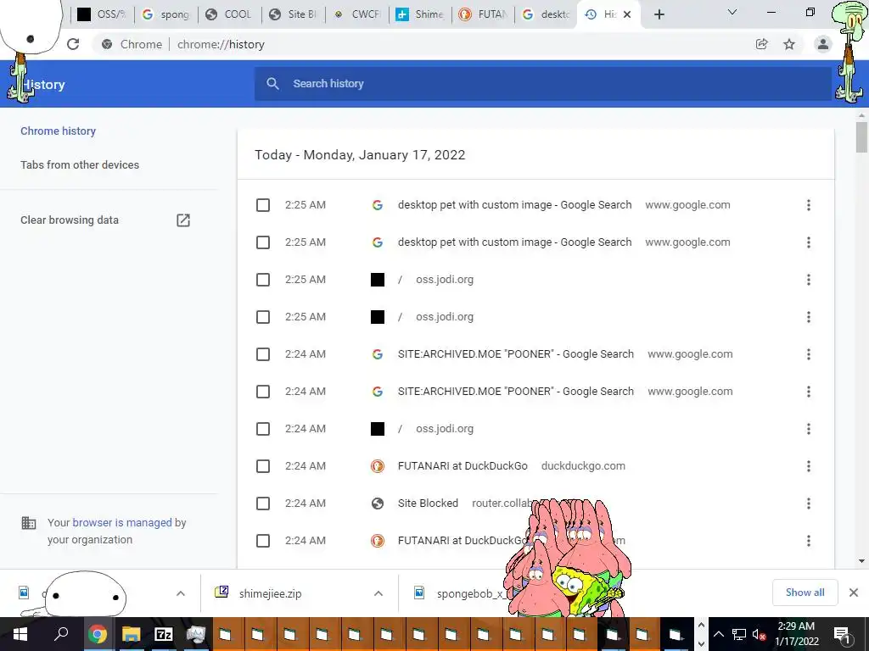Open File Explorer from the taskbar

(131, 634)
